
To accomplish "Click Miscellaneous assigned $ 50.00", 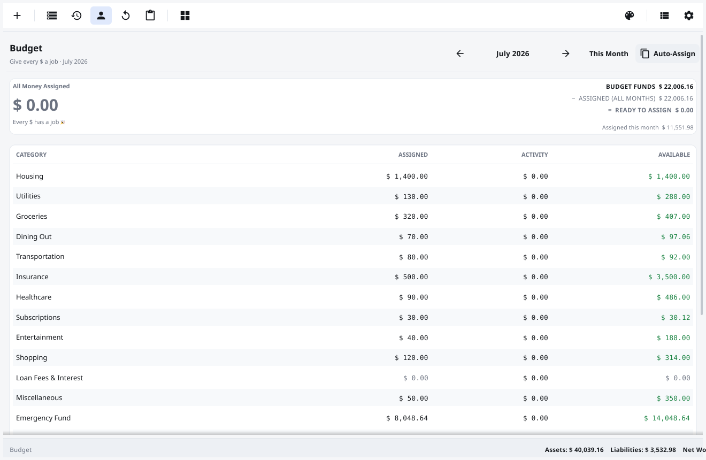I will point(413,398).
